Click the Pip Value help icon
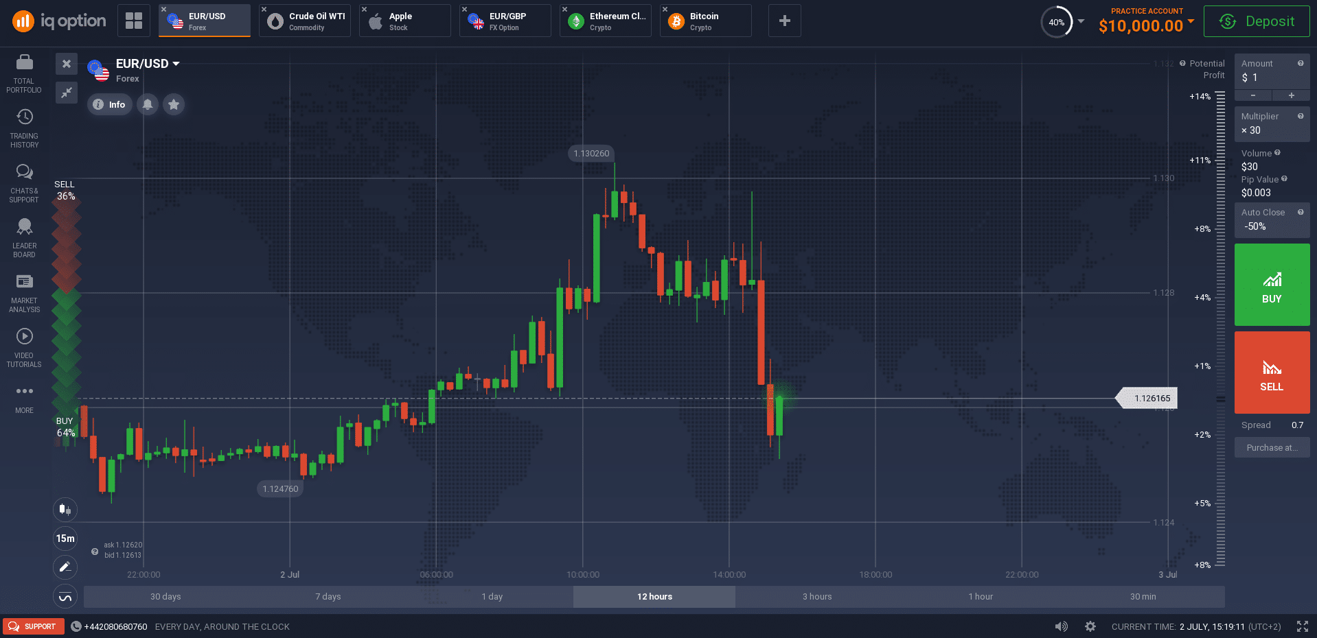 point(1284,179)
